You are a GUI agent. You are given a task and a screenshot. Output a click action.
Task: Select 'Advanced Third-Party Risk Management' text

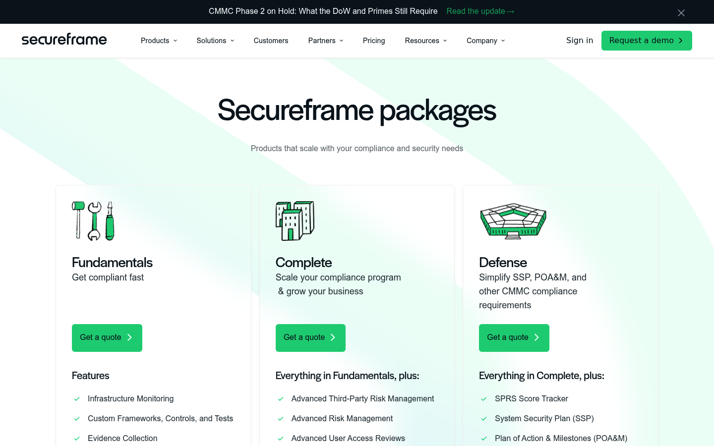[x=362, y=399]
